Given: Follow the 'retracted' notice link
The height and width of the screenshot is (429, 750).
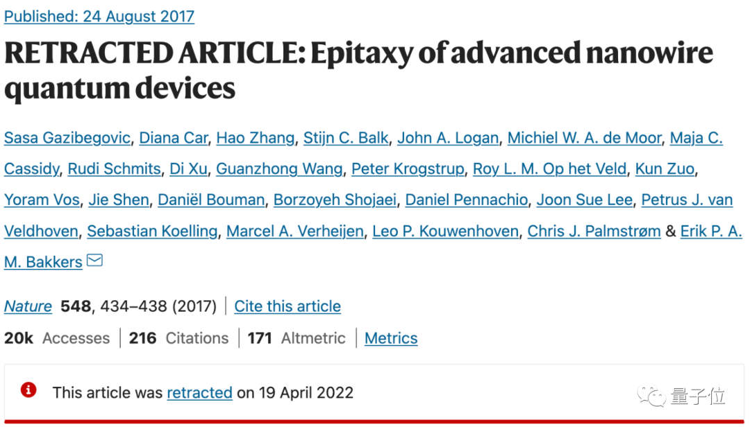Looking at the screenshot, I should click(199, 392).
